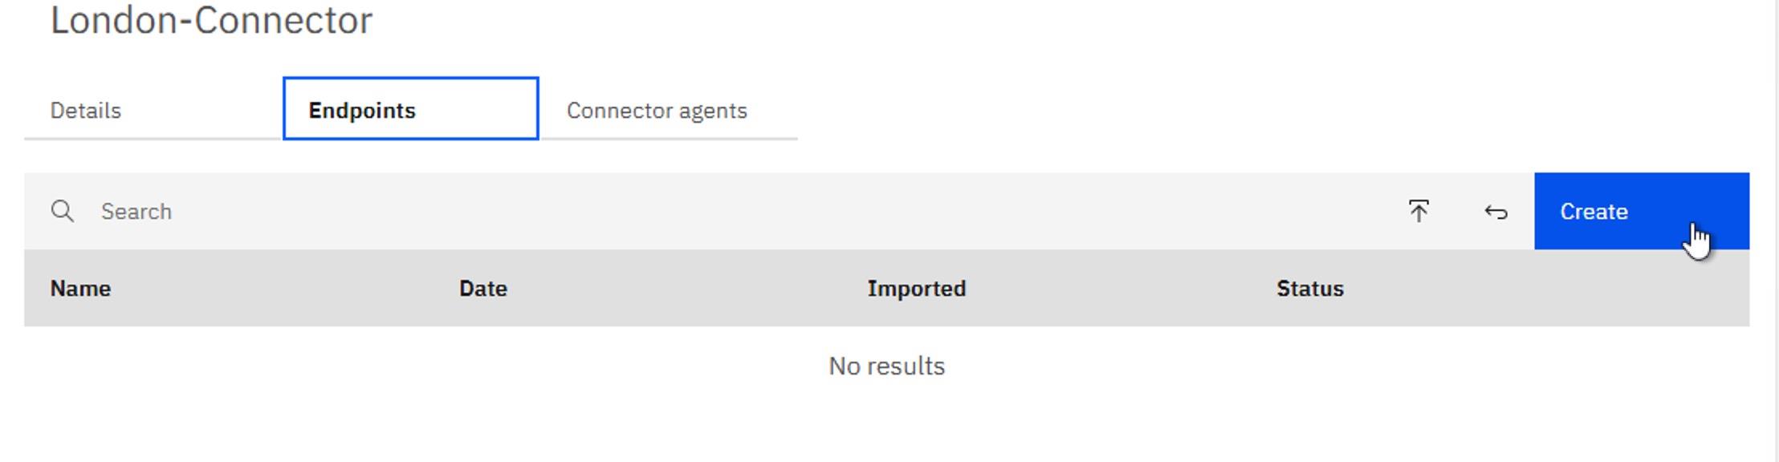Viewport: 1779px width, 462px height.
Task: Click the Imported column header
Action: point(916,289)
